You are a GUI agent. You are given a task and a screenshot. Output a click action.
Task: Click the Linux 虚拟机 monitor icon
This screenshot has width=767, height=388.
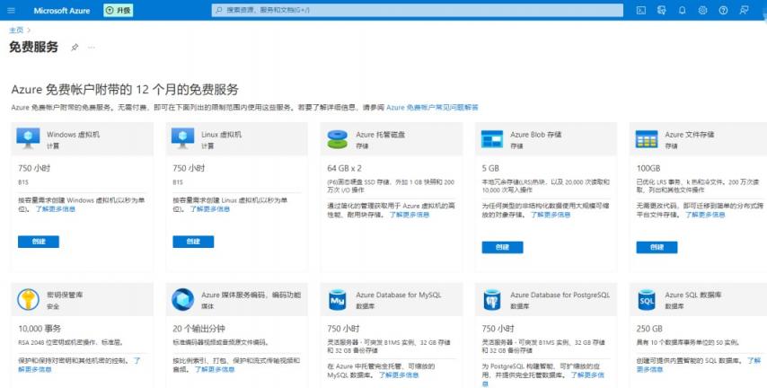[182, 138]
